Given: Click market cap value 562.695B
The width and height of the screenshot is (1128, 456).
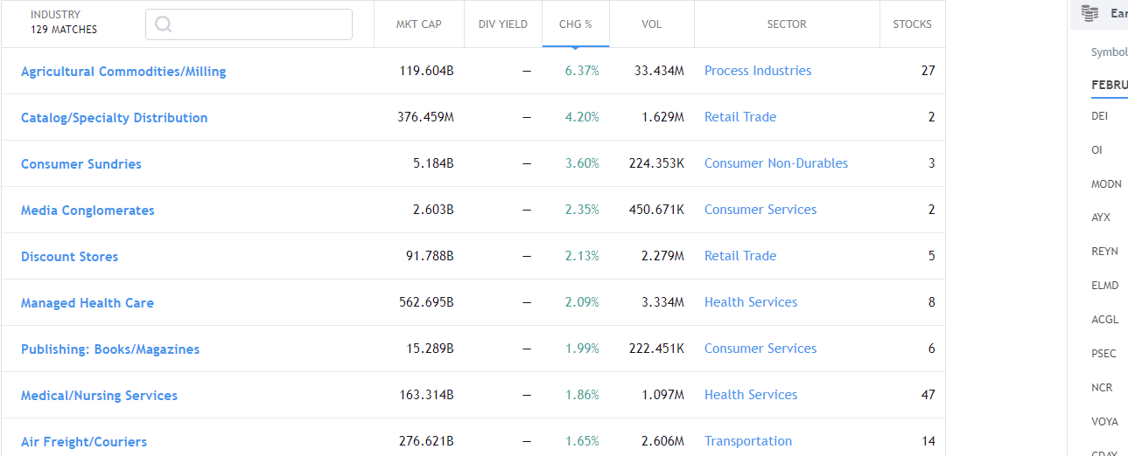Looking at the screenshot, I should tap(426, 302).
